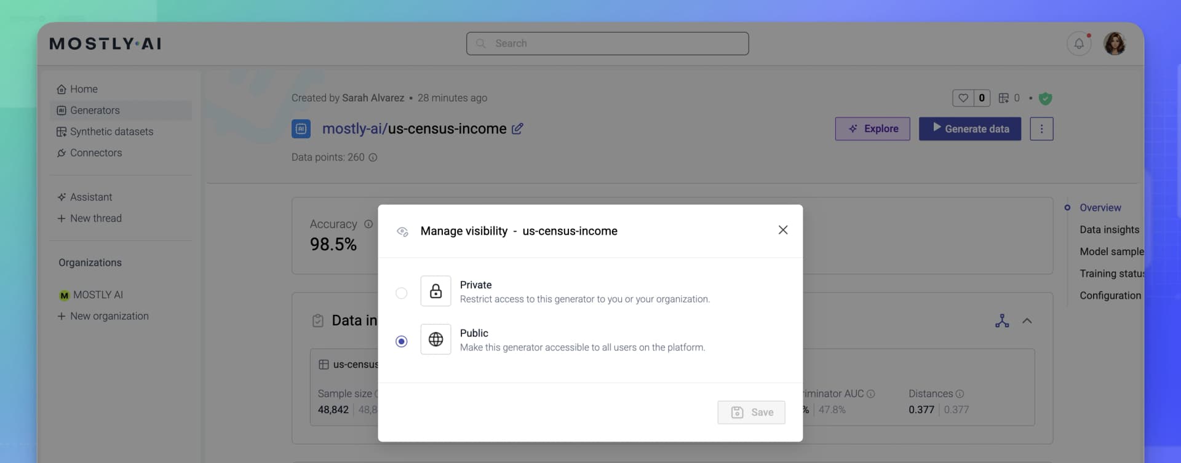Select the MOSTLY AI organization

pyautogui.click(x=91, y=295)
